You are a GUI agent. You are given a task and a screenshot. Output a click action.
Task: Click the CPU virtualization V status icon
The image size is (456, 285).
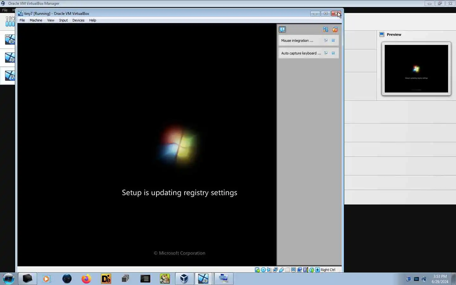pyautogui.click(x=305, y=270)
